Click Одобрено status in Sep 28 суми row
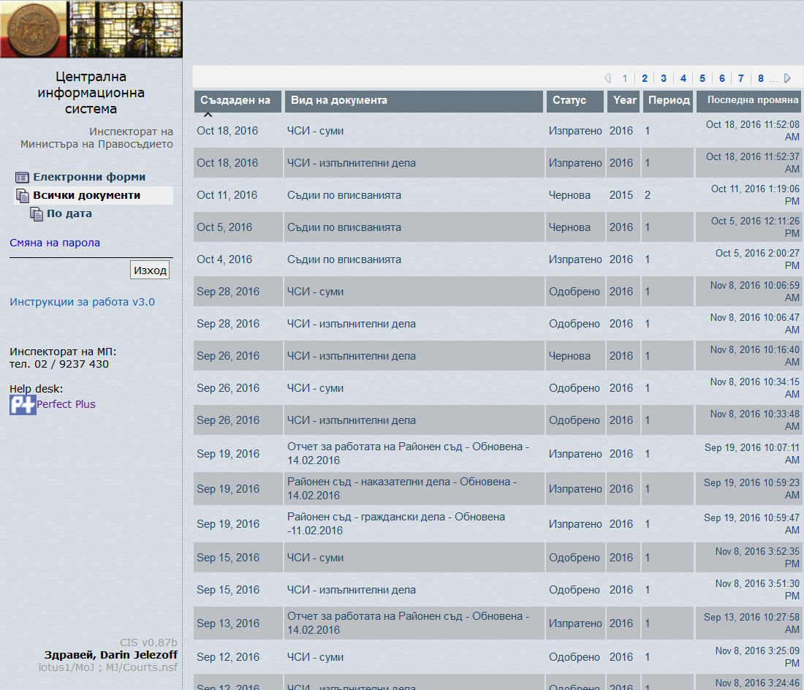 click(x=574, y=292)
